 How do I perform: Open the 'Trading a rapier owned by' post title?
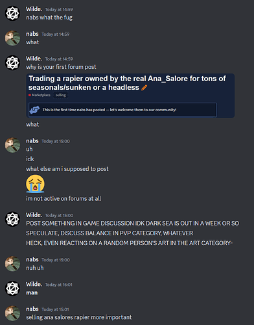tap(127, 83)
